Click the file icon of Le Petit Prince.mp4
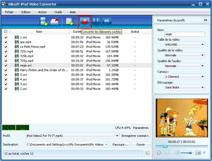Screen dimensions: 212x161 point(17,47)
